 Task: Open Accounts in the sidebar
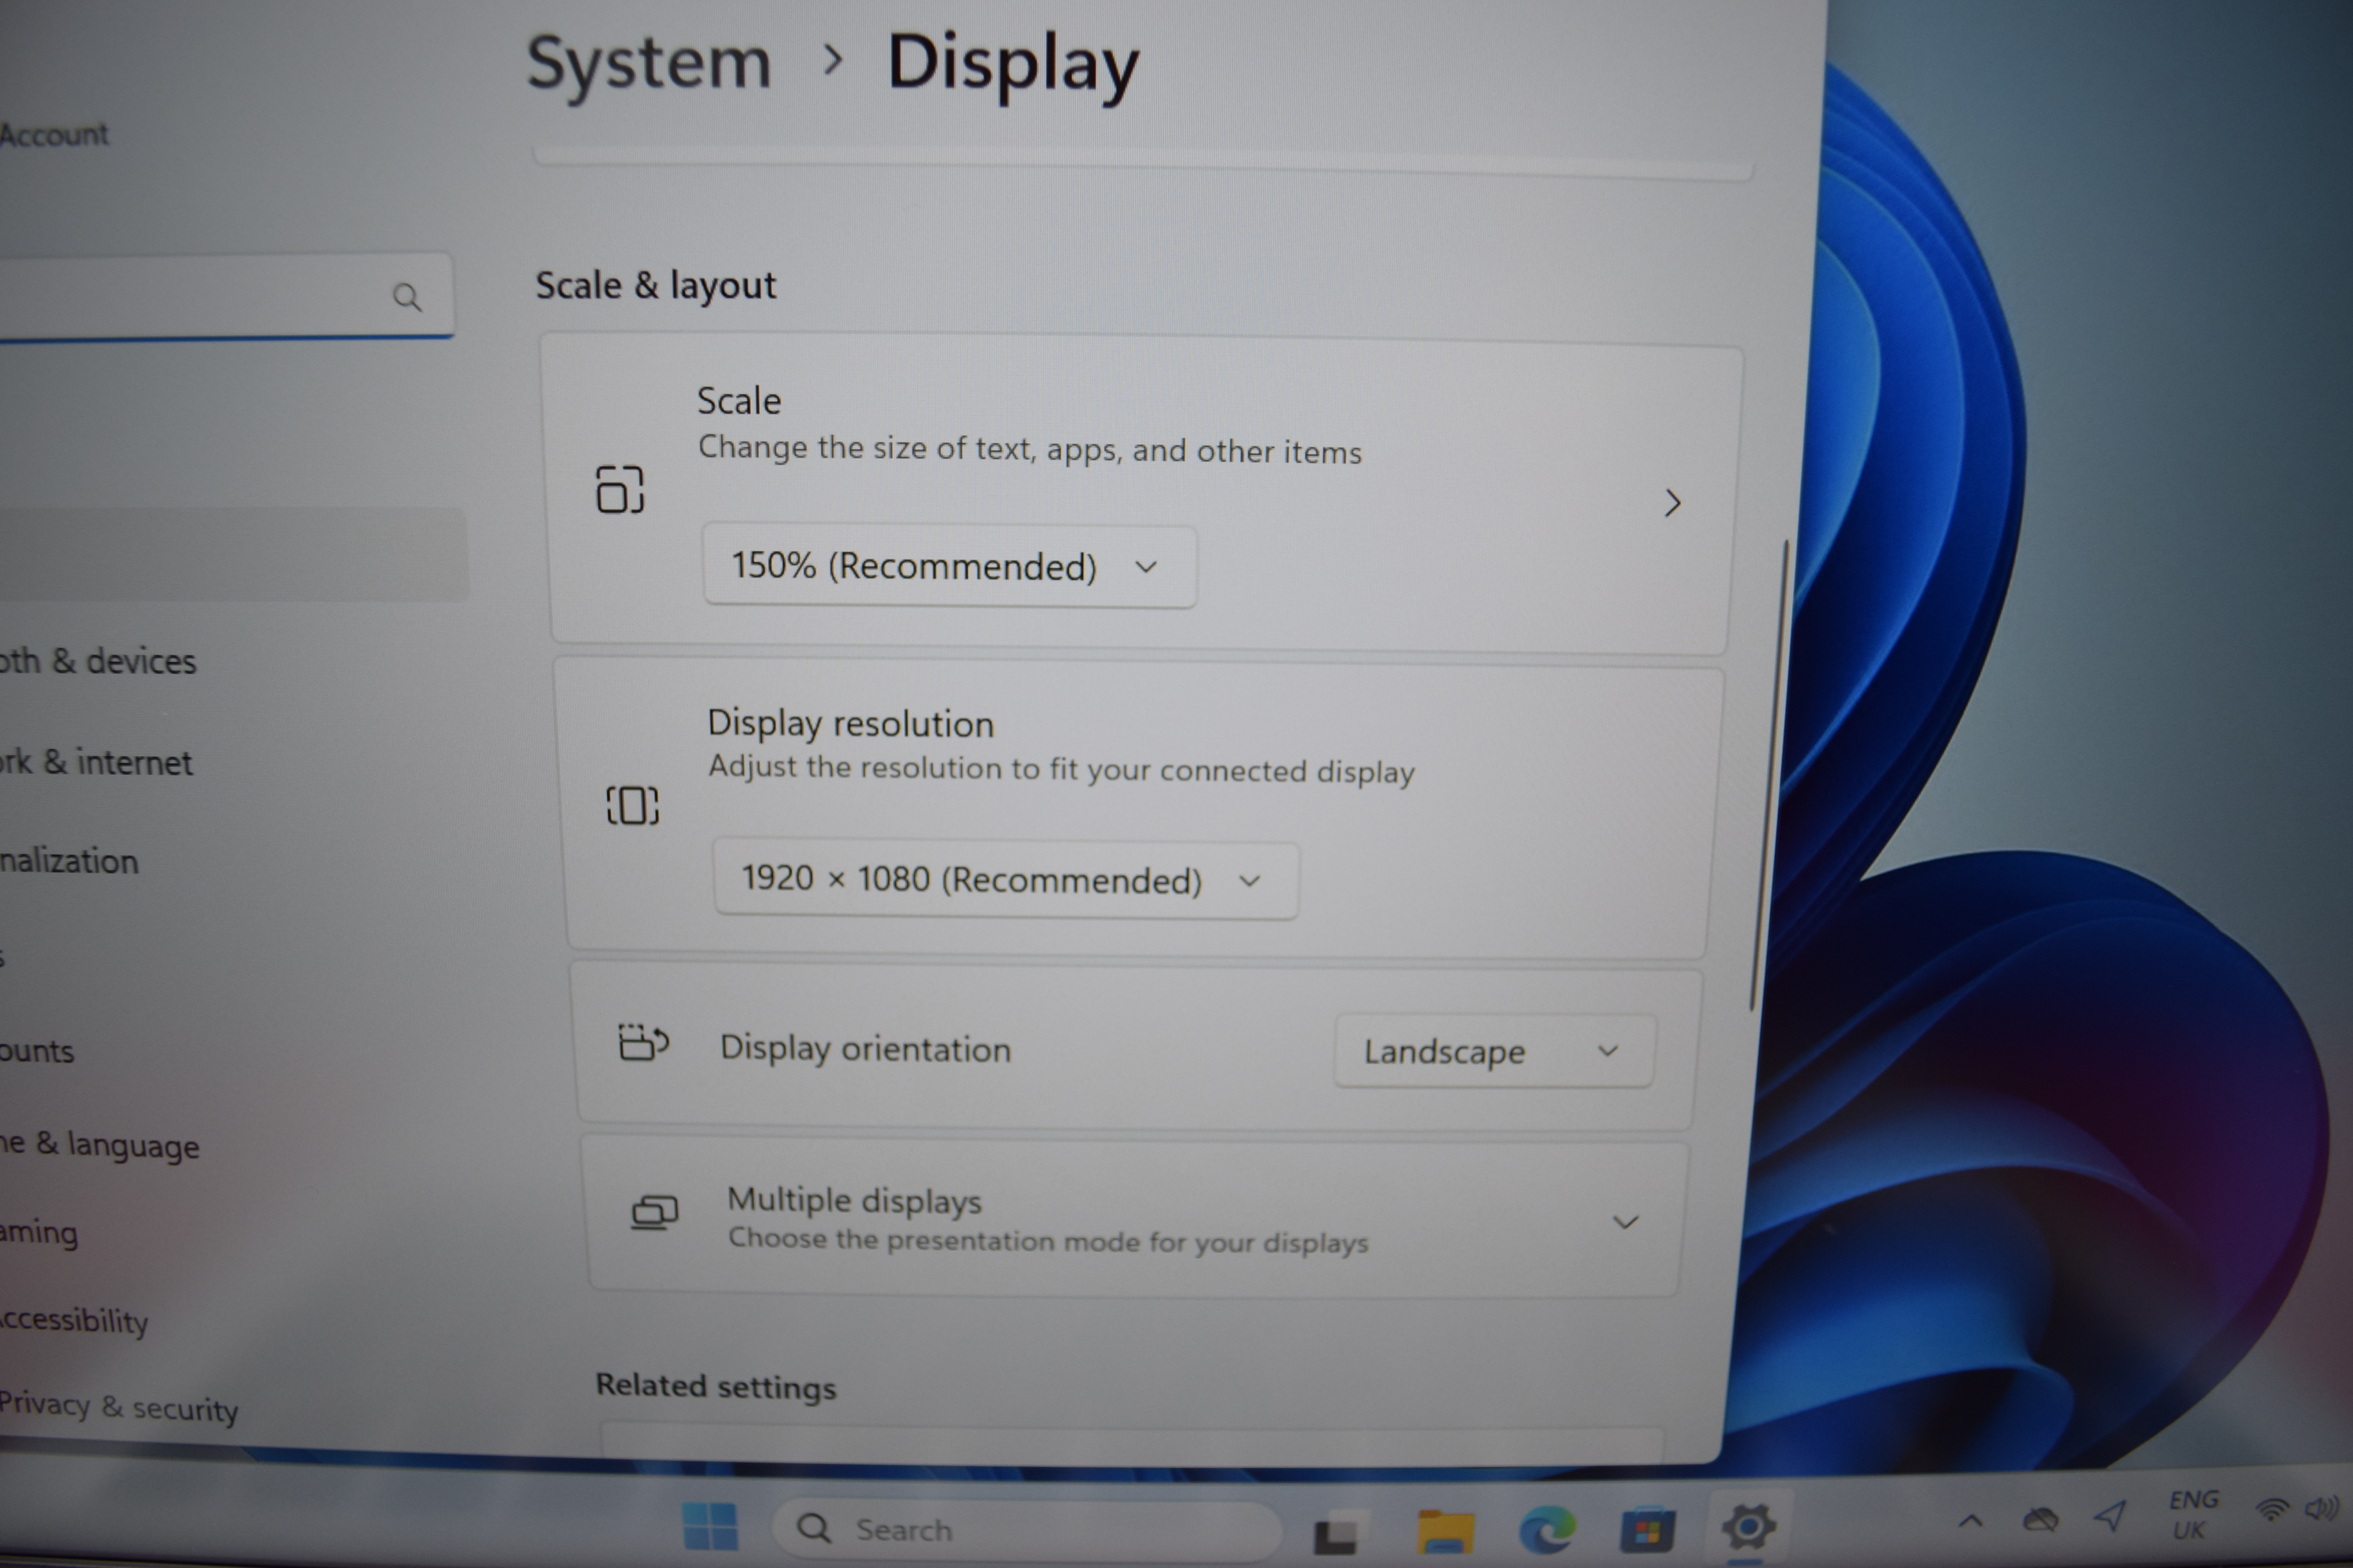point(37,1051)
